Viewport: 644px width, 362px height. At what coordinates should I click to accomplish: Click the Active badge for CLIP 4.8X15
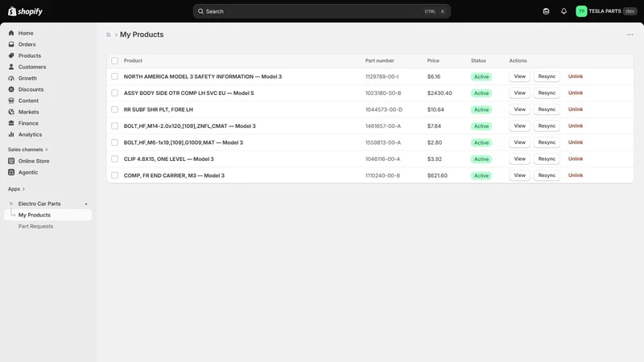481,159
